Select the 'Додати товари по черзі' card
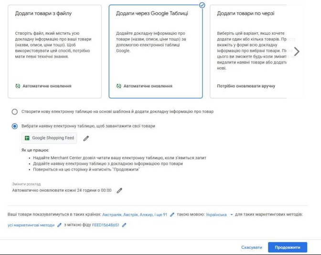Viewport: 321px width, 255px height. coord(257,51)
